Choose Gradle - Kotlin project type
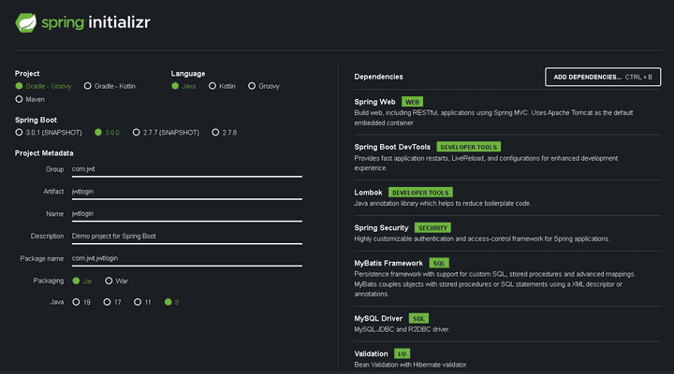Screen dimensions: 674x374 point(88,86)
